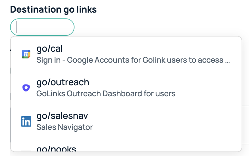Click the partially visible icon beside go/nooks
249x156 pixels.
point(26,151)
